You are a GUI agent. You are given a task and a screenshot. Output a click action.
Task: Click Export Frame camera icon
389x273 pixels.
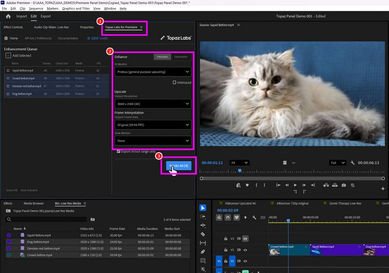[344, 185]
